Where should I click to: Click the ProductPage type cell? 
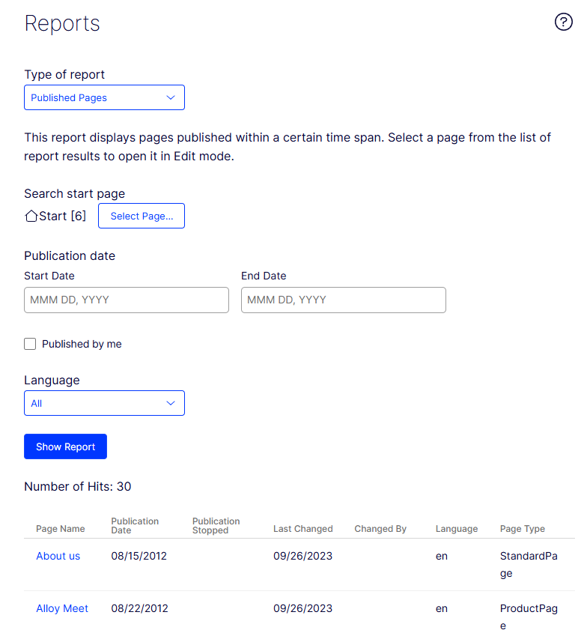pyautogui.click(x=529, y=617)
